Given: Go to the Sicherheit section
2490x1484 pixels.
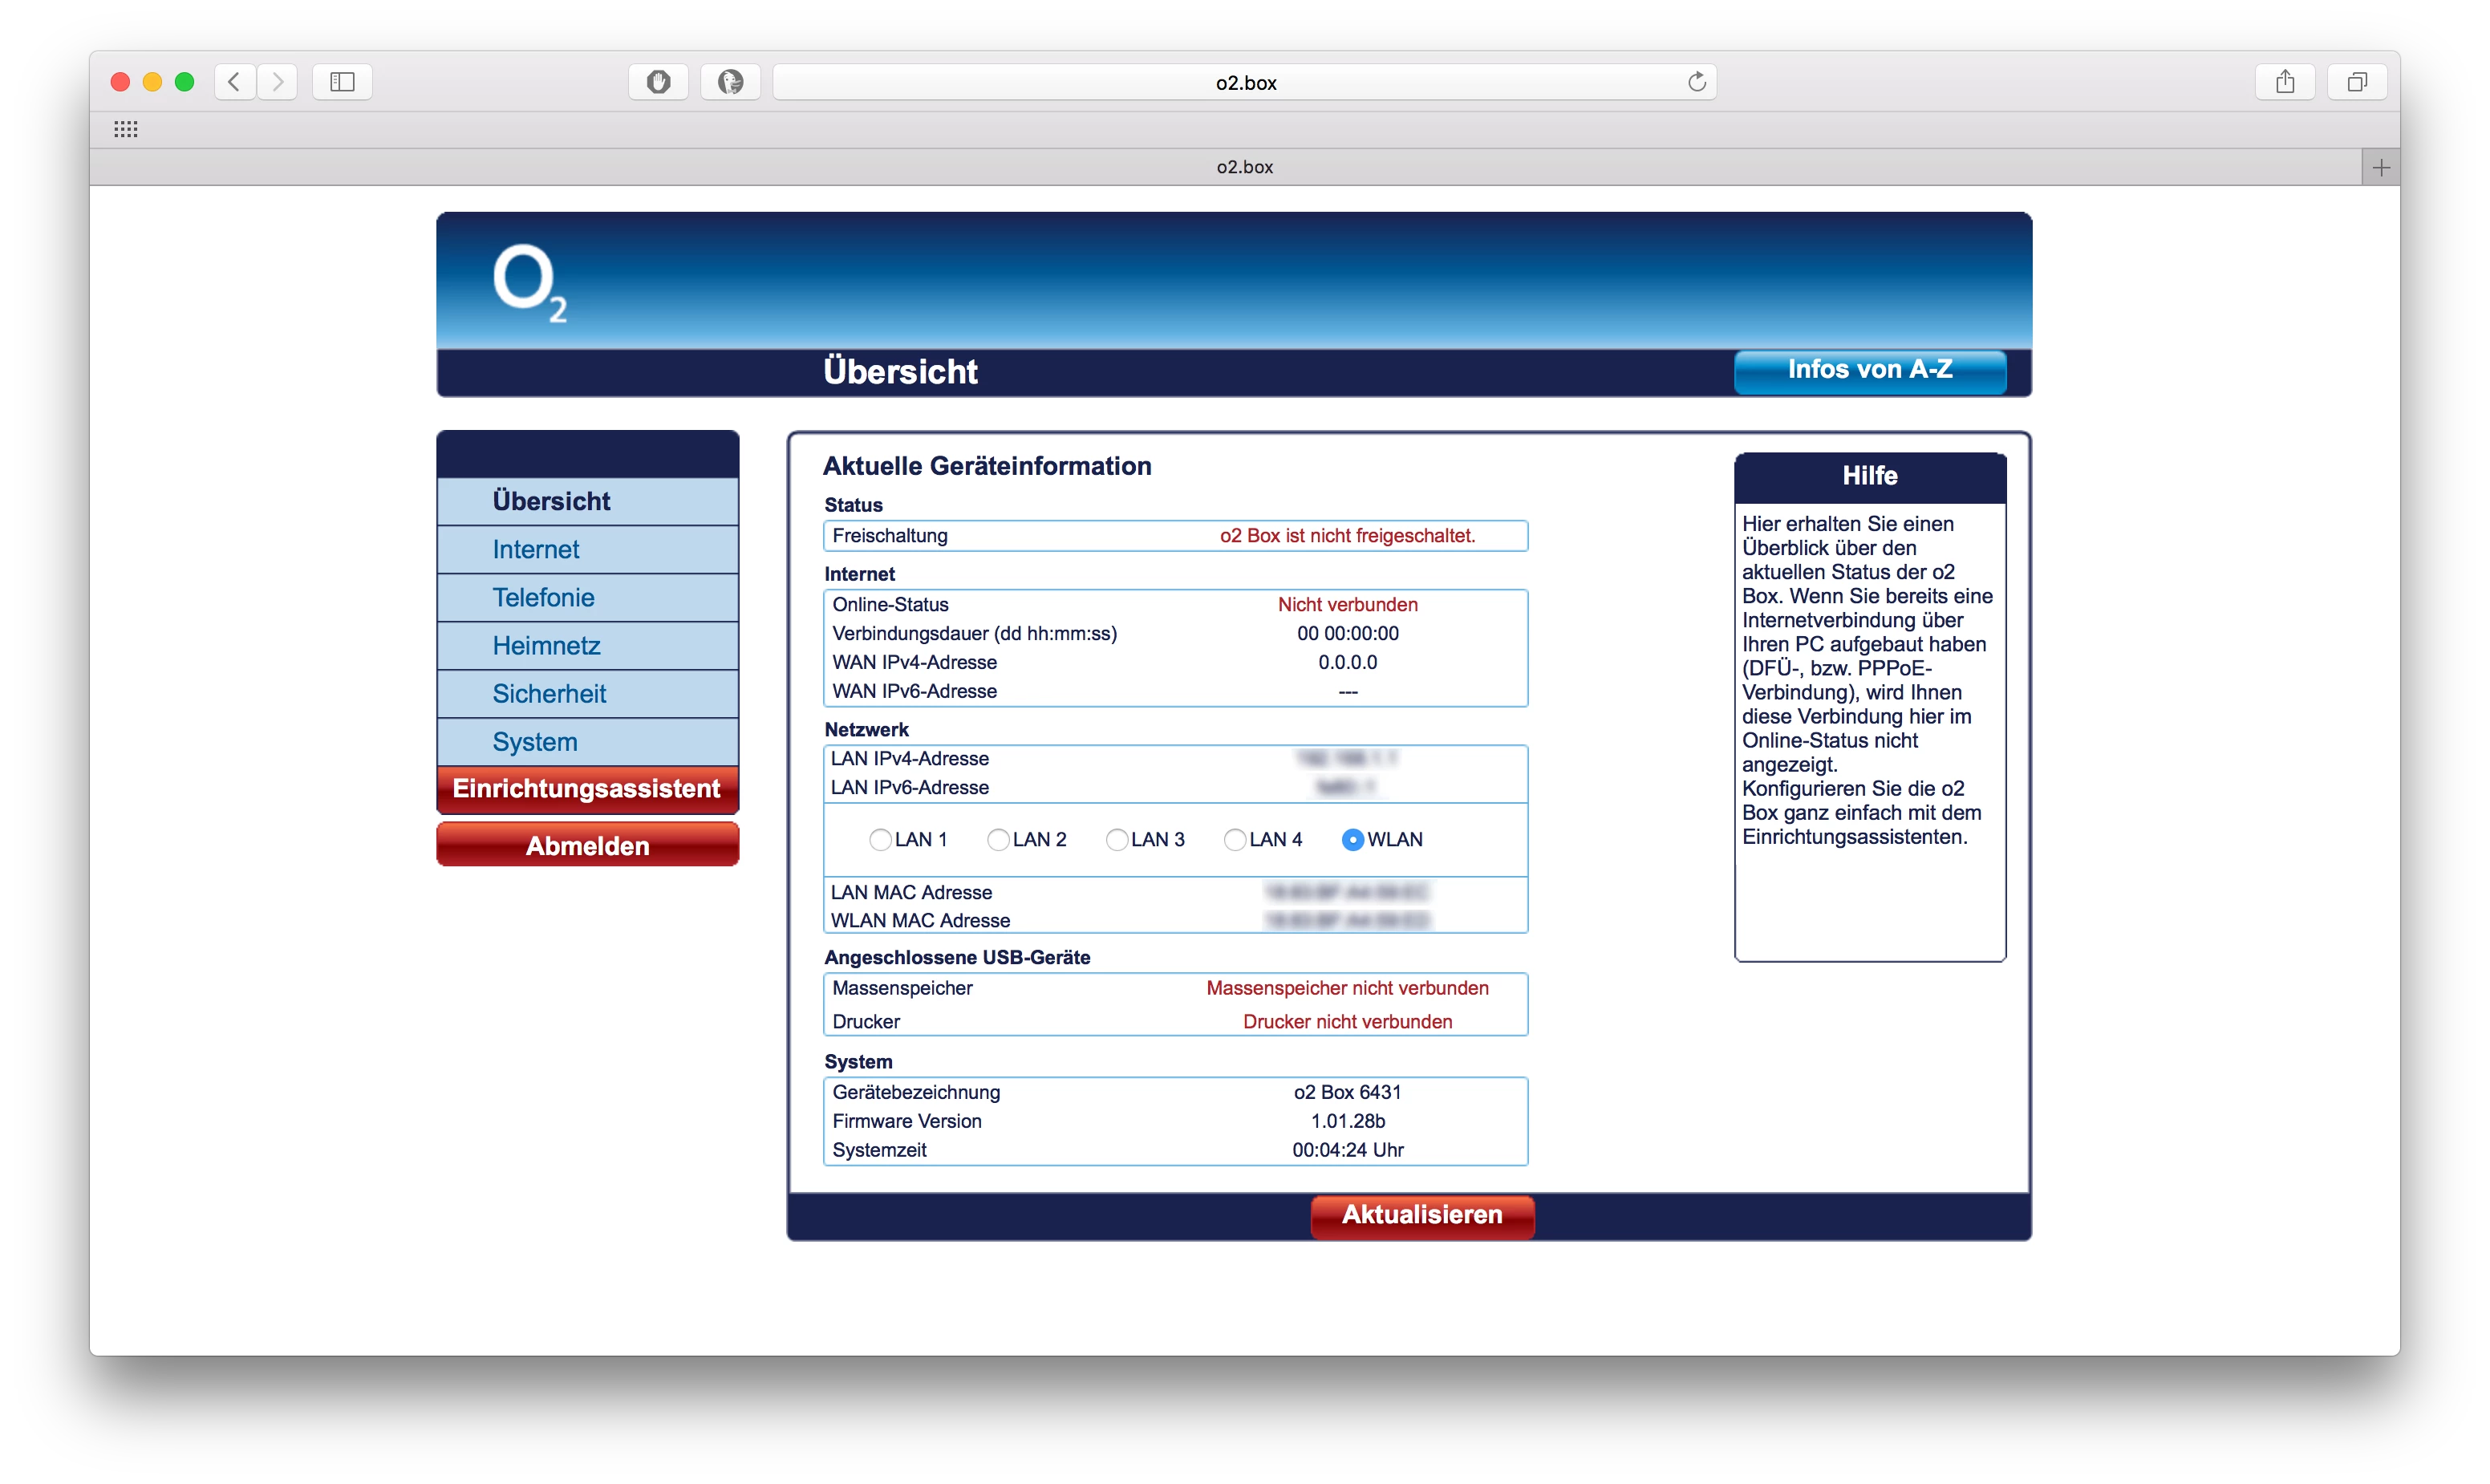Looking at the screenshot, I should (x=549, y=694).
